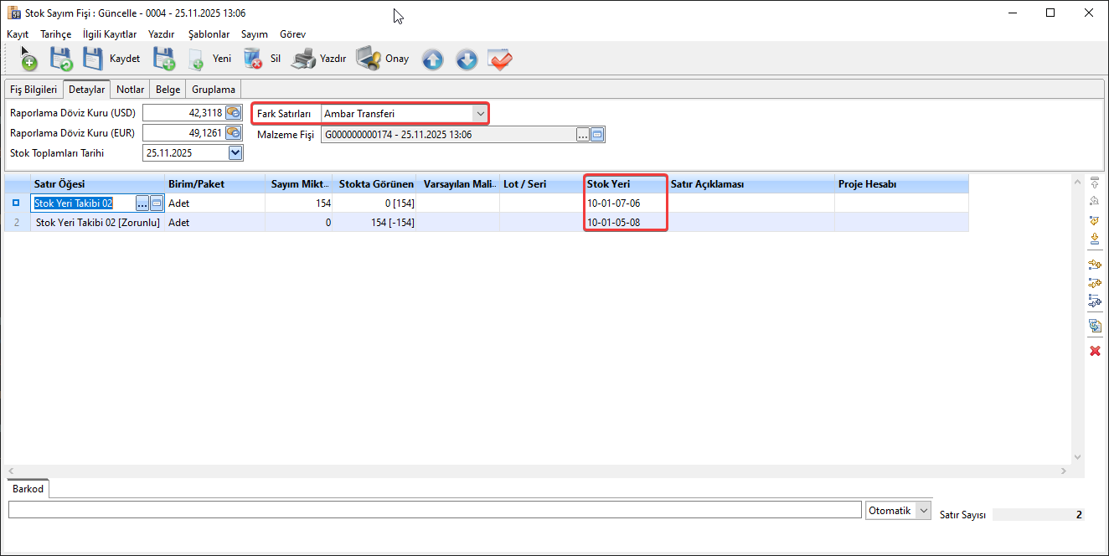The height and width of the screenshot is (556, 1109).
Task: Click the ellipsis button next to Malzeme Fişi
Action: [x=582, y=135]
